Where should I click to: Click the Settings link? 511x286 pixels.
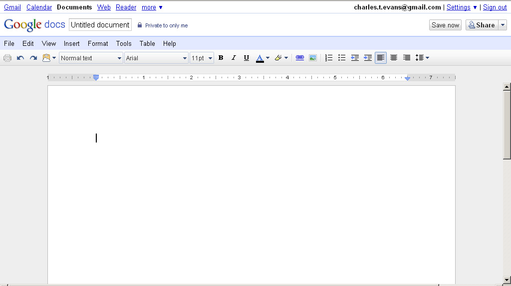(459, 7)
